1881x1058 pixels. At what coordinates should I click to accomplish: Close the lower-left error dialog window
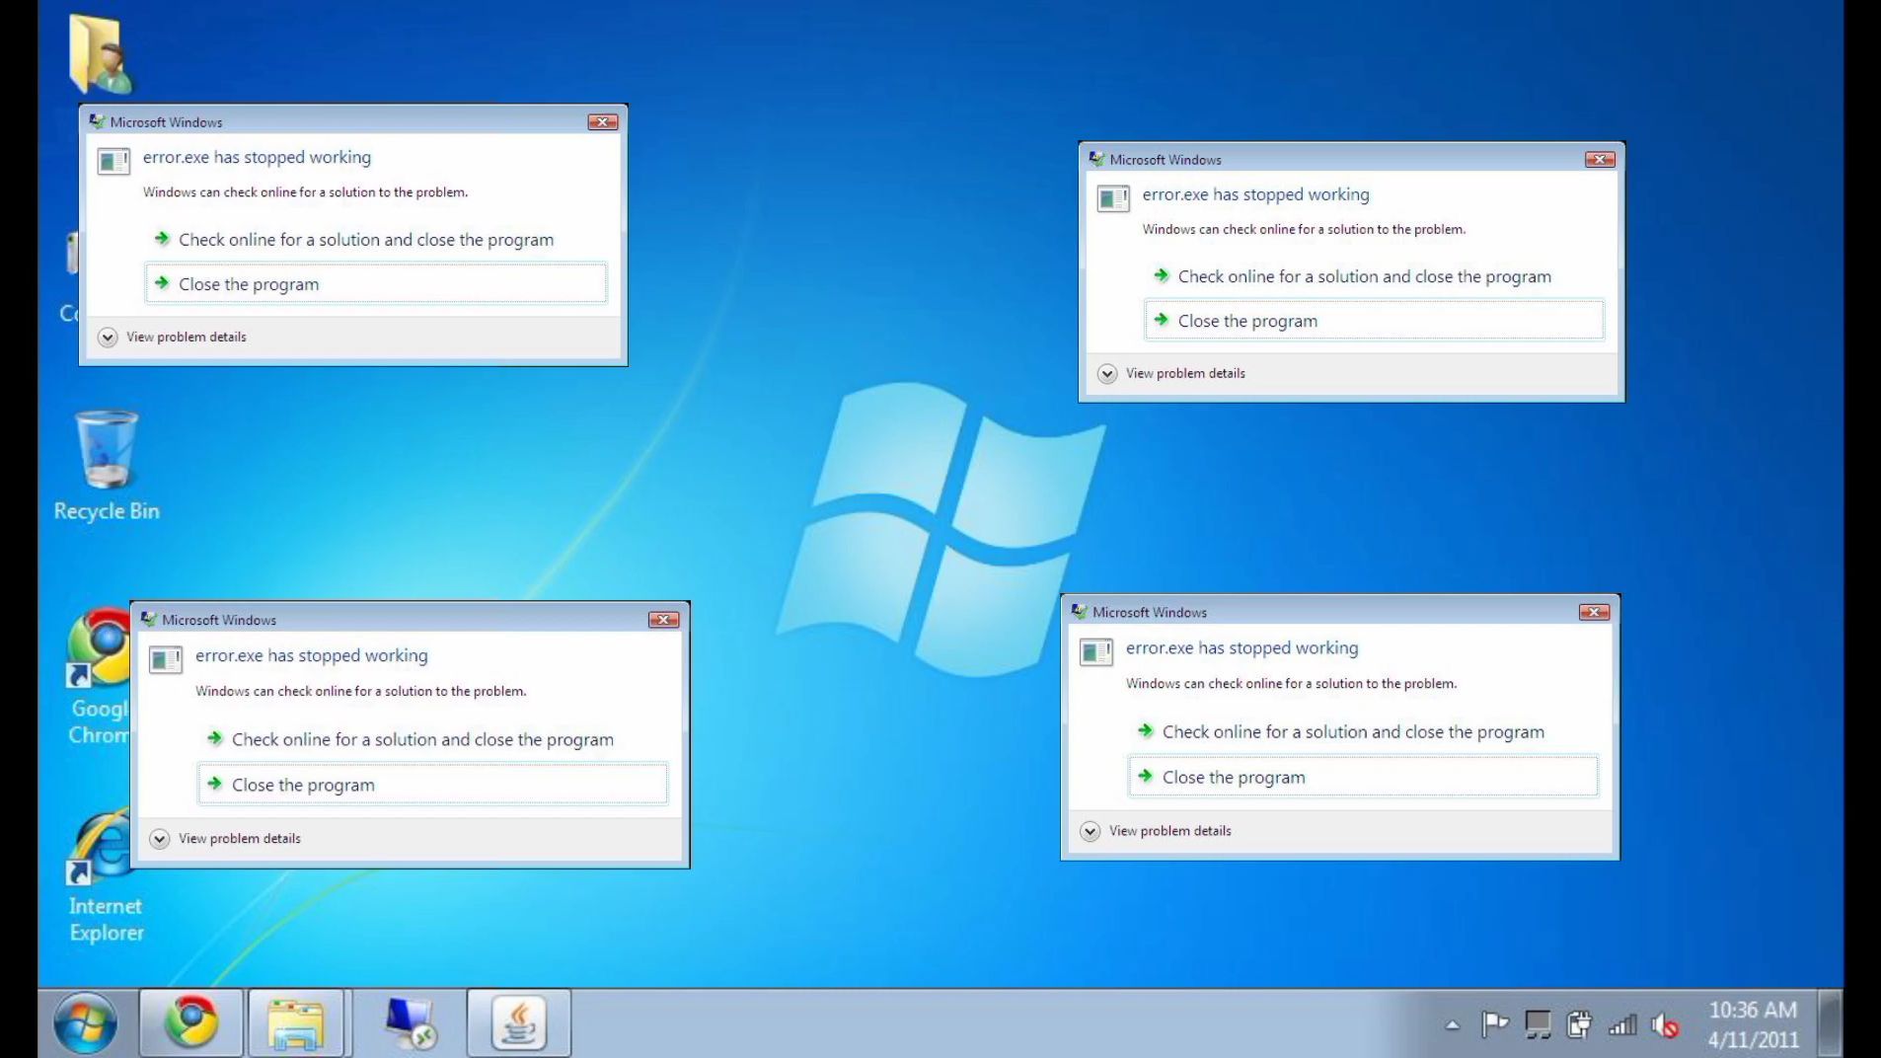point(663,620)
